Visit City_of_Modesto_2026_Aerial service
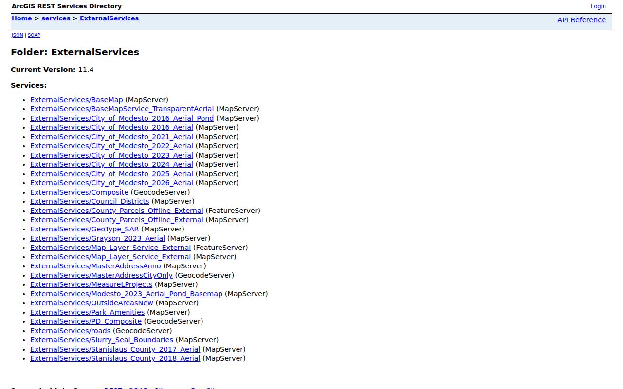 (111, 183)
